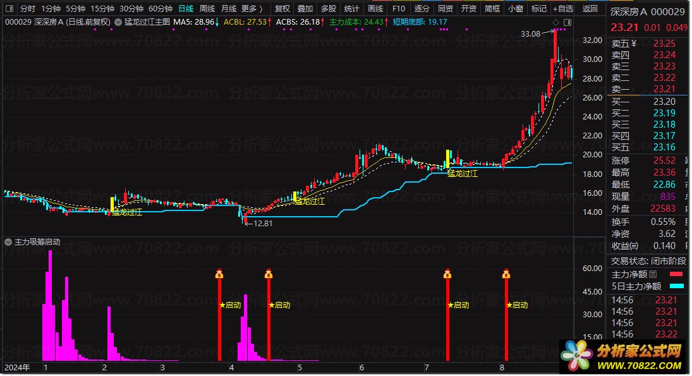Click 猛龙过江 label near July
692x376 pixels.
[463, 173]
